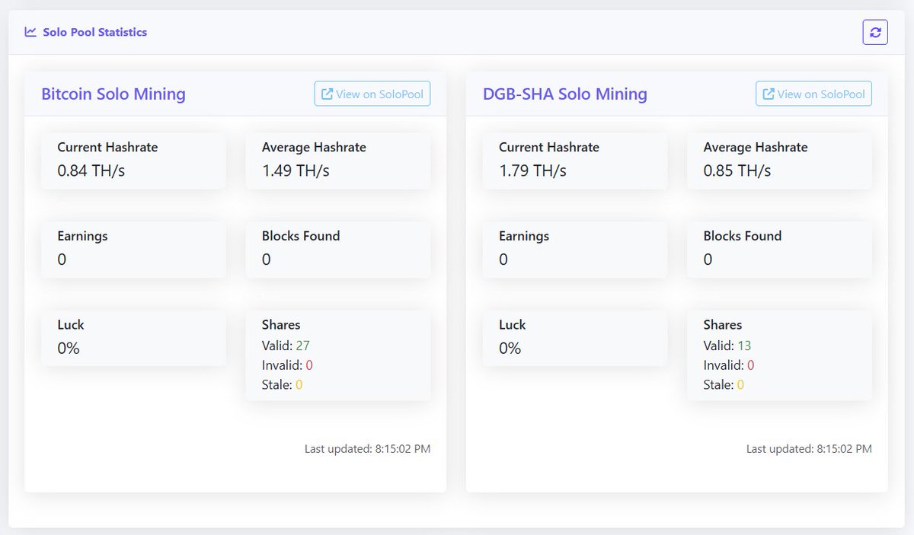Click Bitcoin Current Hashrate label

click(107, 148)
